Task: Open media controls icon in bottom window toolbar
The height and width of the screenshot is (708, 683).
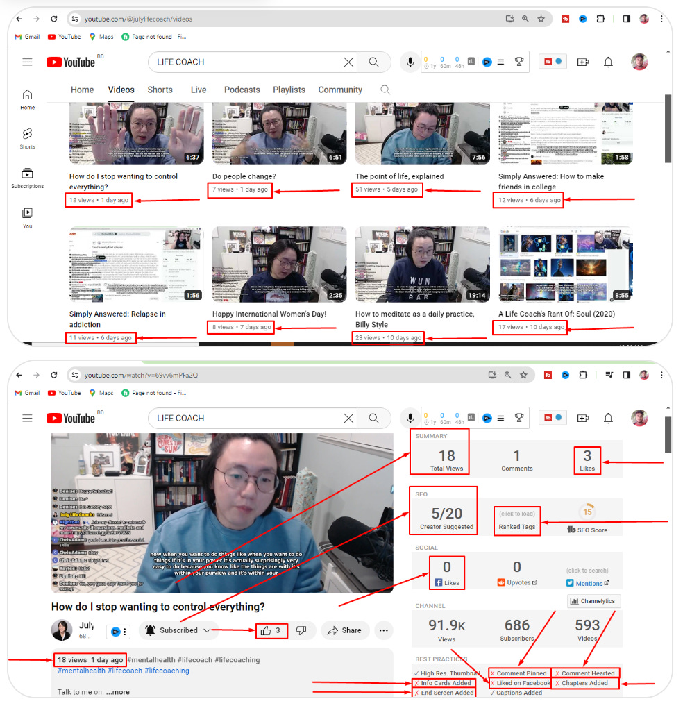Action: point(609,375)
